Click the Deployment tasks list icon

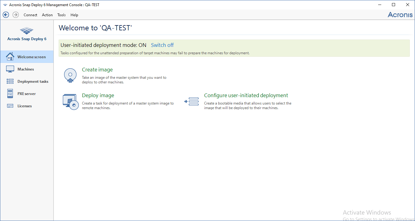pos(10,82)
